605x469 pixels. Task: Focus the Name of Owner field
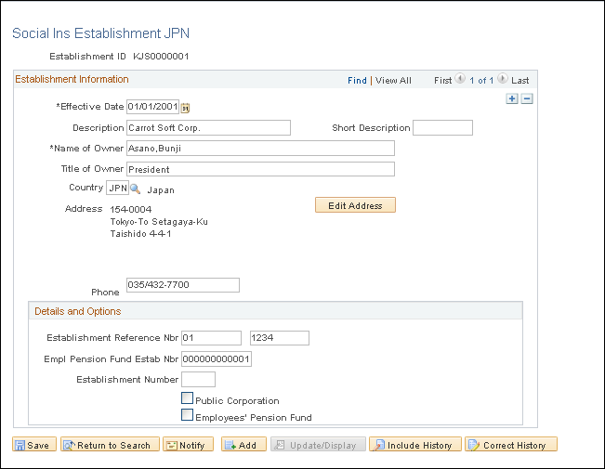(260, 149)
